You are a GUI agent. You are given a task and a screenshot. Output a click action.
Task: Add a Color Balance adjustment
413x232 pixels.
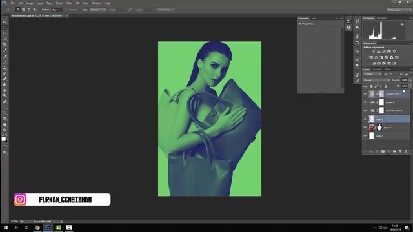coord(376,57)
